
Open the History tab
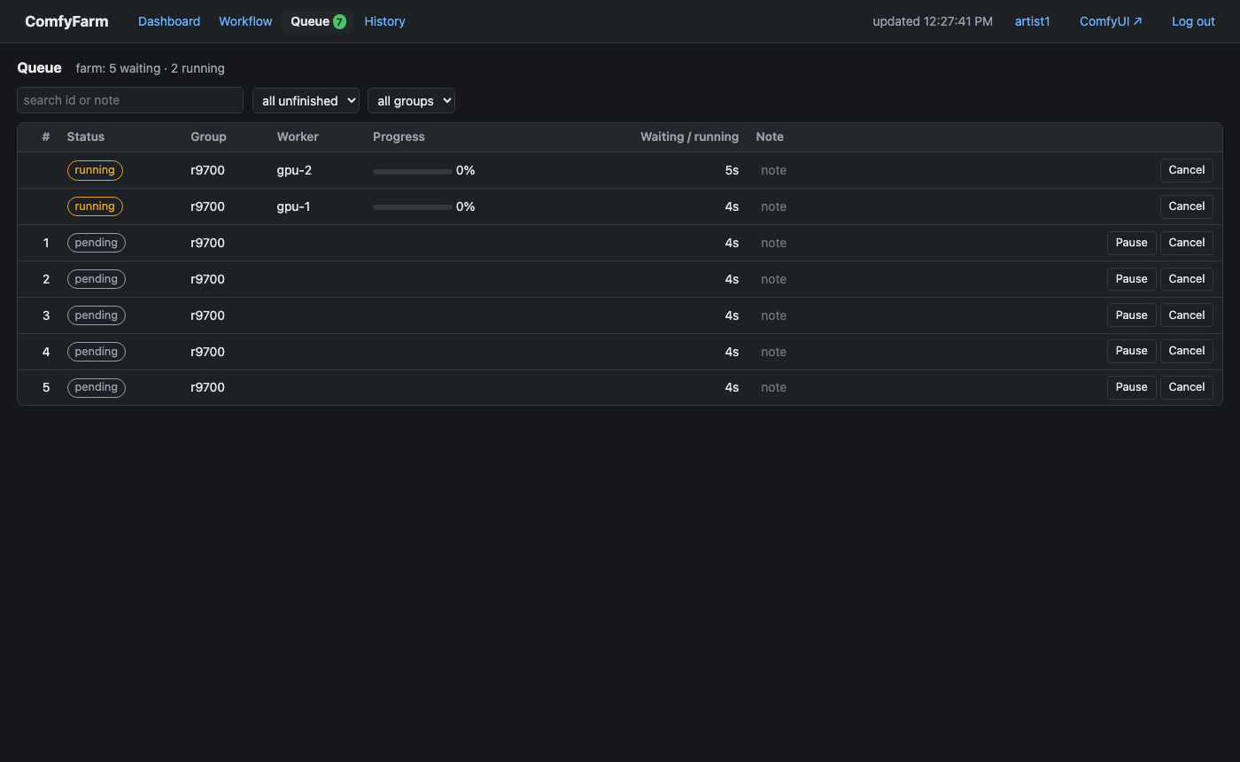(x=384, y=21)
